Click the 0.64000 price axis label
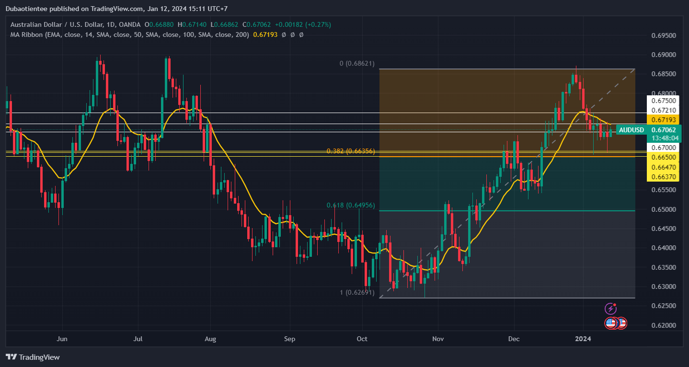This screenshot has height=367, width=689. pos(663,248)
